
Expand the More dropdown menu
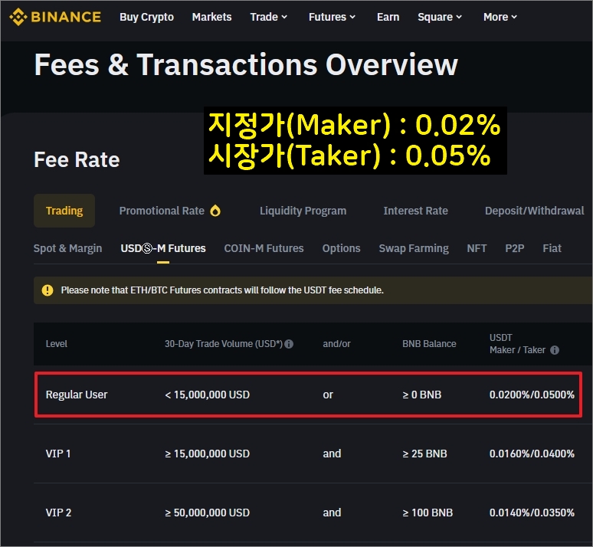point(500,17)
